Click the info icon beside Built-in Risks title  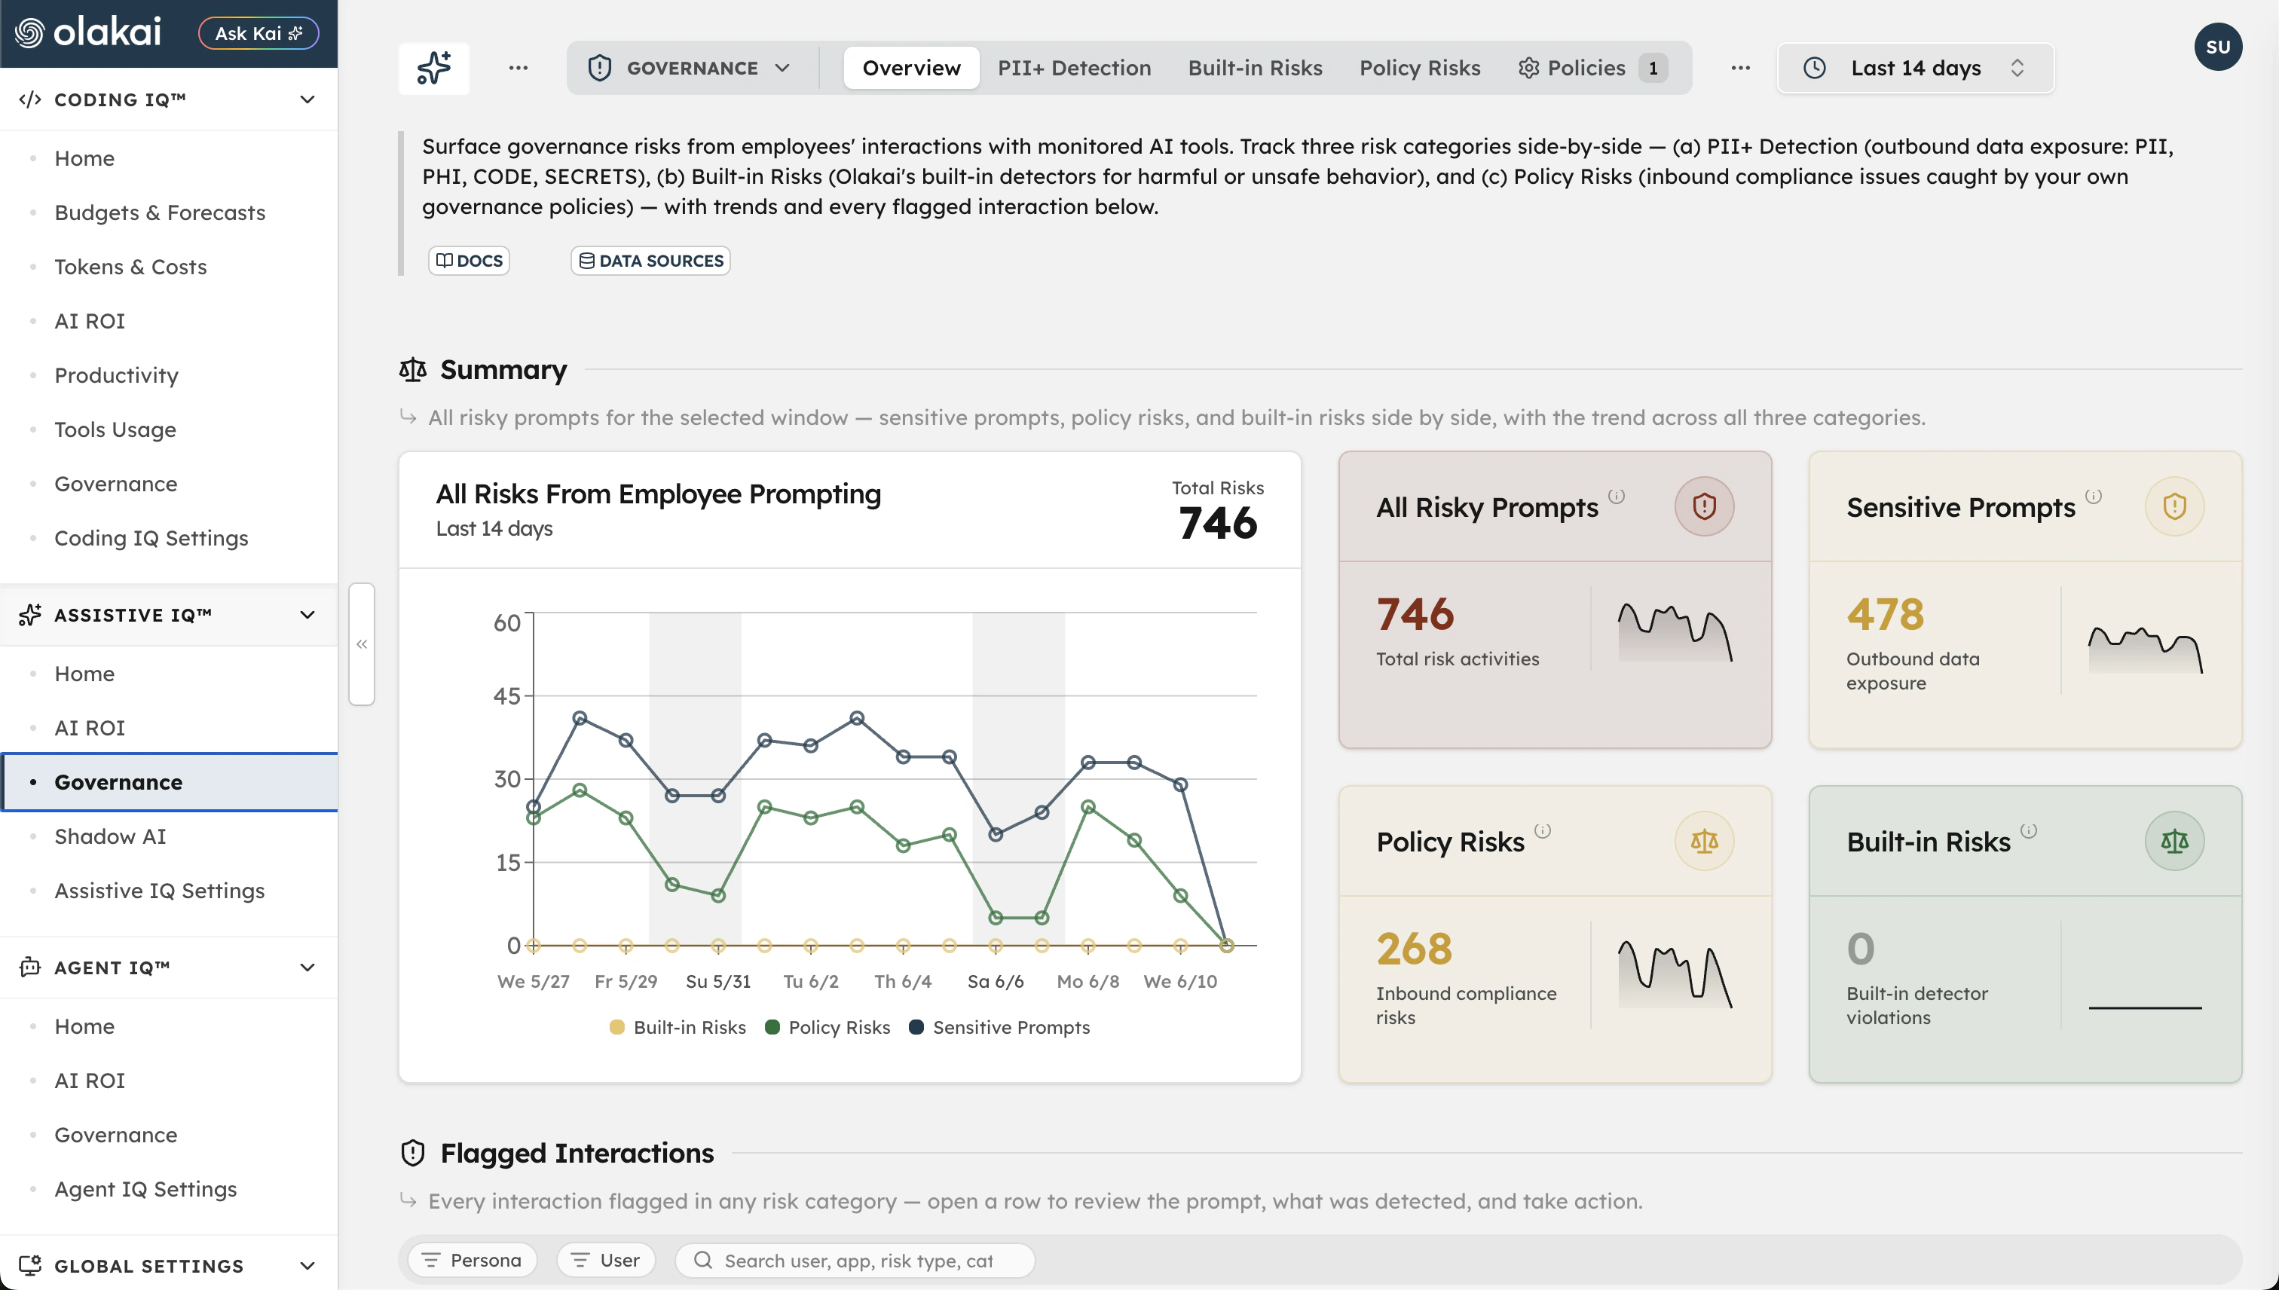point(2028,831)
